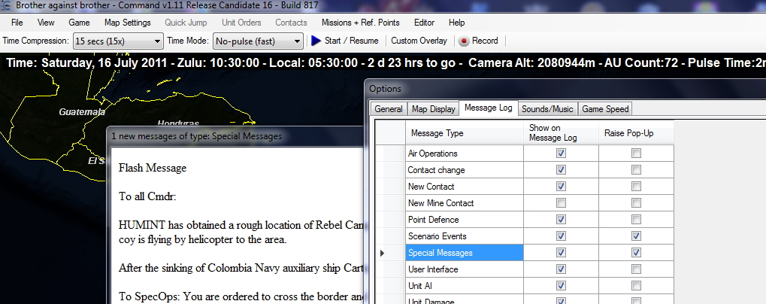Enable Unit AI Raise Pop-Up
Screen dimensions: 766x304
tap(636, 286)
